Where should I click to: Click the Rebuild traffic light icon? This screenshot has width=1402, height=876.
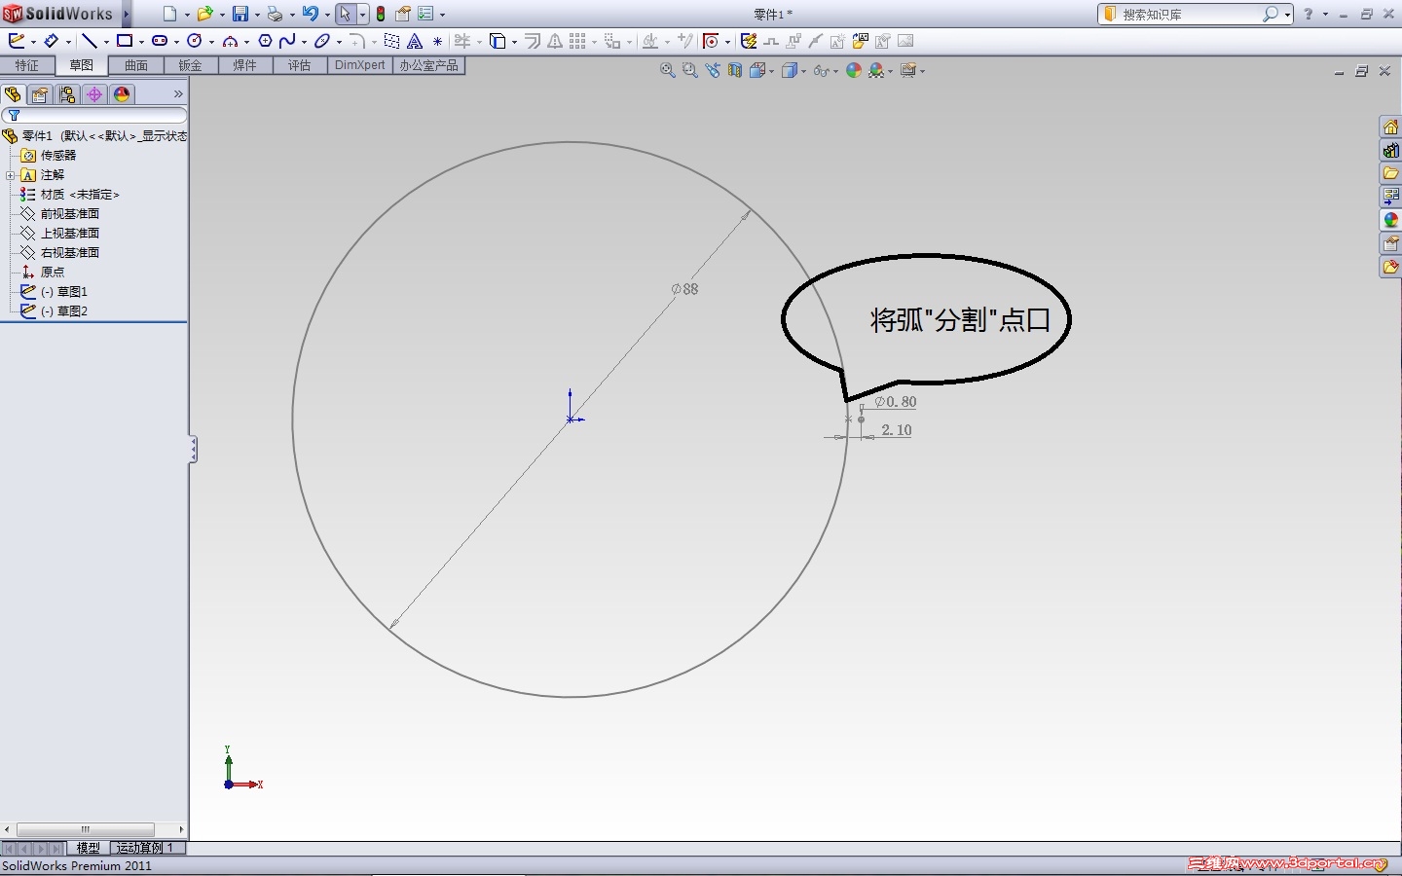click(381, 14)
